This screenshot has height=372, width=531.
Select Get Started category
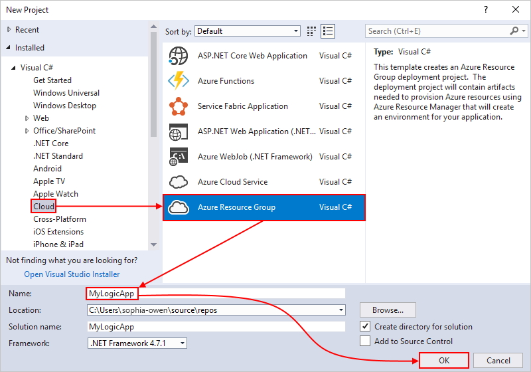click(52, 80)
